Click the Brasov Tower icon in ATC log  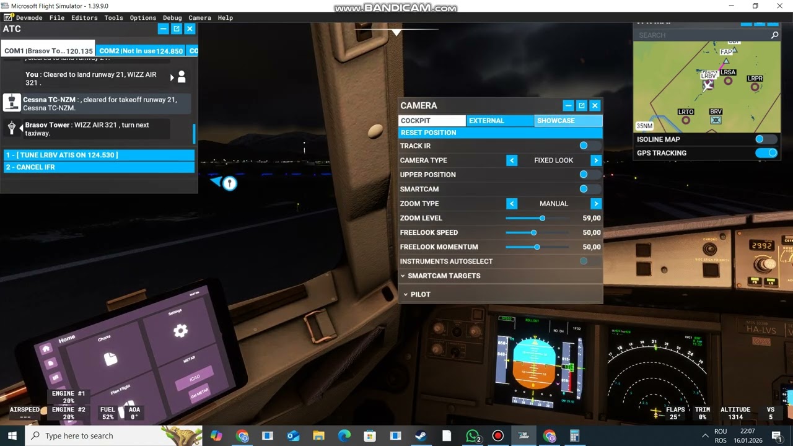click(12, 128)
